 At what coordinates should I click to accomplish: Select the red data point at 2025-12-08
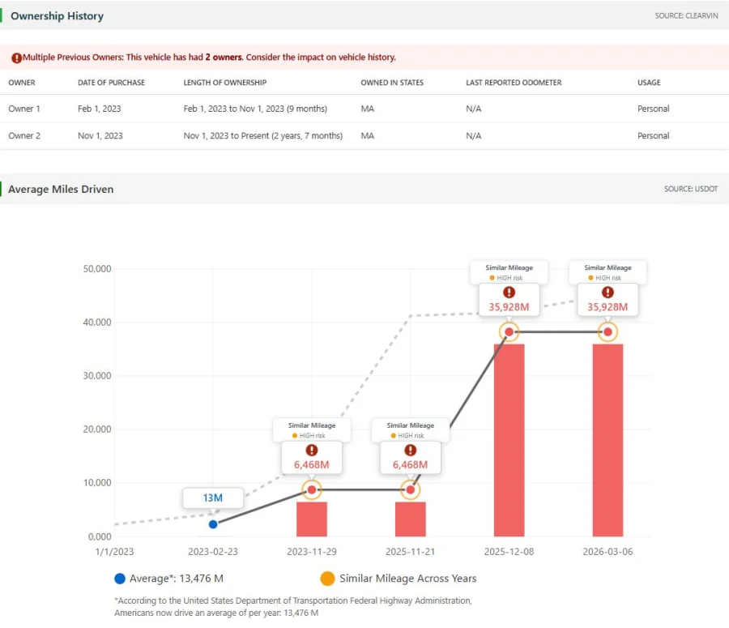click(509, 331)
